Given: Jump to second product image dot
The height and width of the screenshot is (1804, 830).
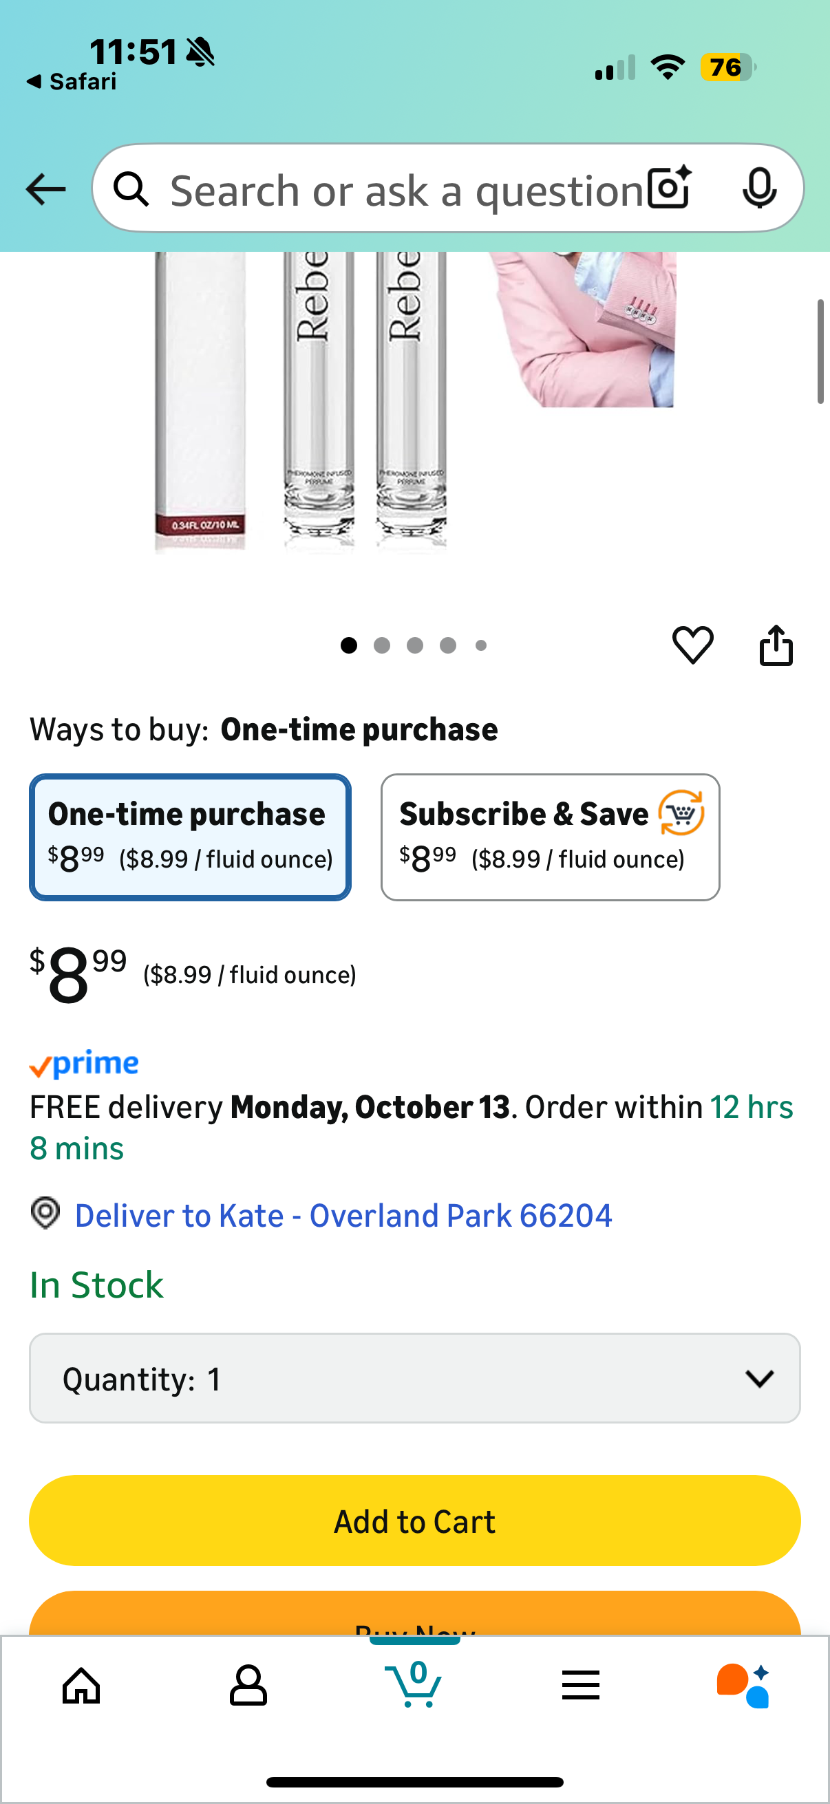Looking at the screenshot, I should (382, 645).
